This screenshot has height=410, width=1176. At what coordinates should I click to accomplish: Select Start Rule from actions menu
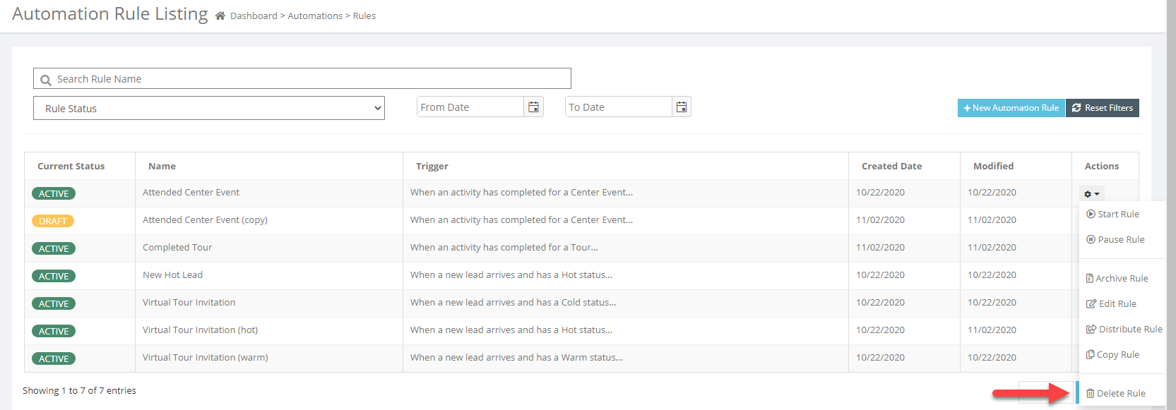click(x=1112, y=214)
